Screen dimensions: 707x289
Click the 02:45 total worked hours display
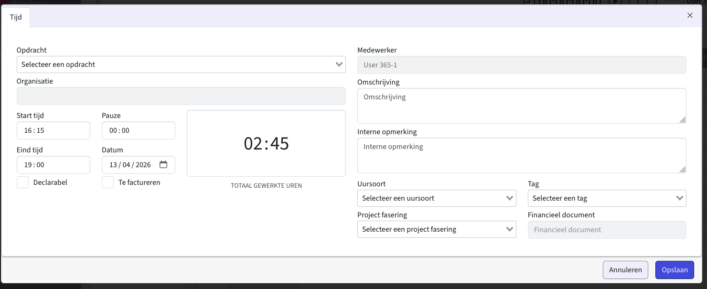[x=266, y=144]
